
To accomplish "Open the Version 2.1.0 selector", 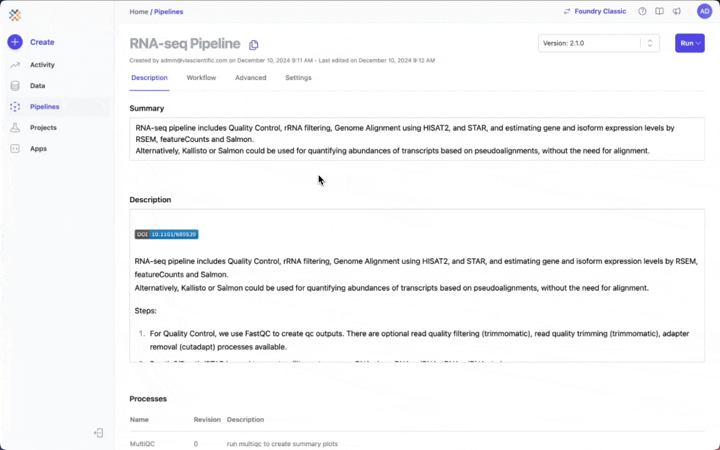I will [599, 43].
